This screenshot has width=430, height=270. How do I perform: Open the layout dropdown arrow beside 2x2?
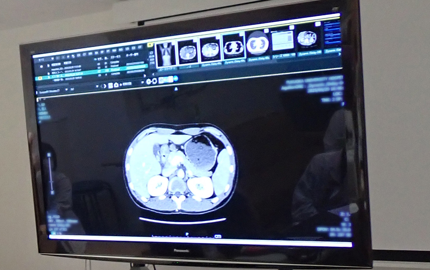coord(66,90)
